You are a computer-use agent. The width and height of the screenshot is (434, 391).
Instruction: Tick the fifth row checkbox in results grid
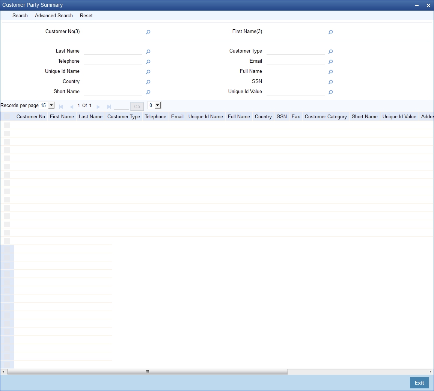[7, 158]
